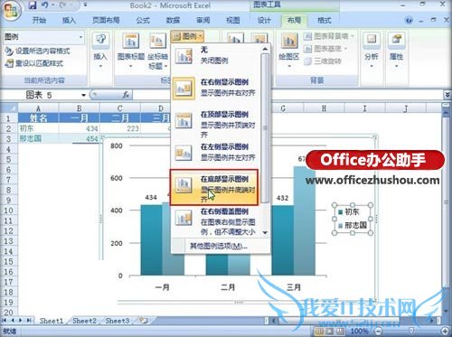The image size is (452, 337).
Task: Expand the 分析 group dropdown arrow
Action: pos(372,66)
